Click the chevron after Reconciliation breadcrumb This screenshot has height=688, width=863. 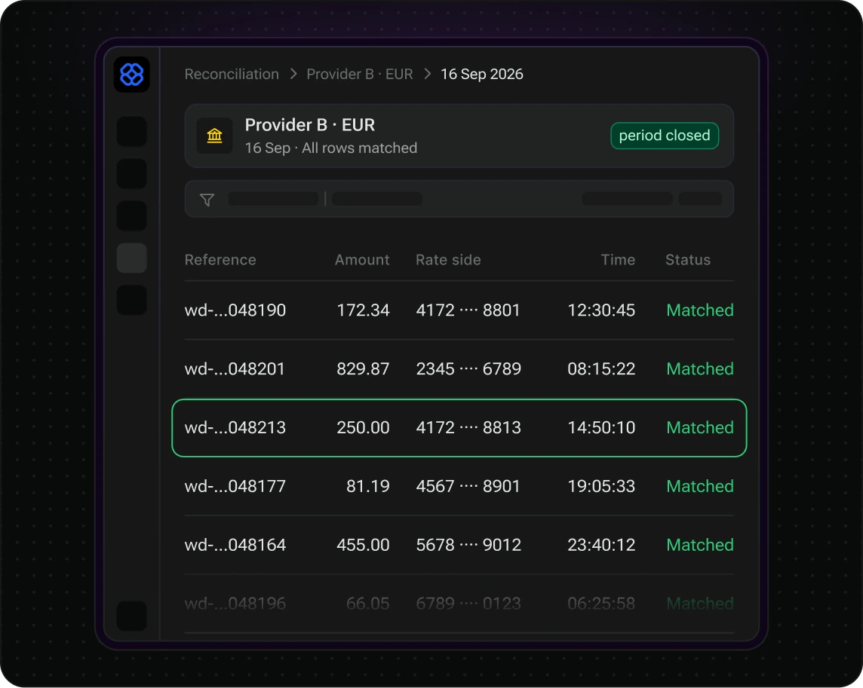coord(293,74)
